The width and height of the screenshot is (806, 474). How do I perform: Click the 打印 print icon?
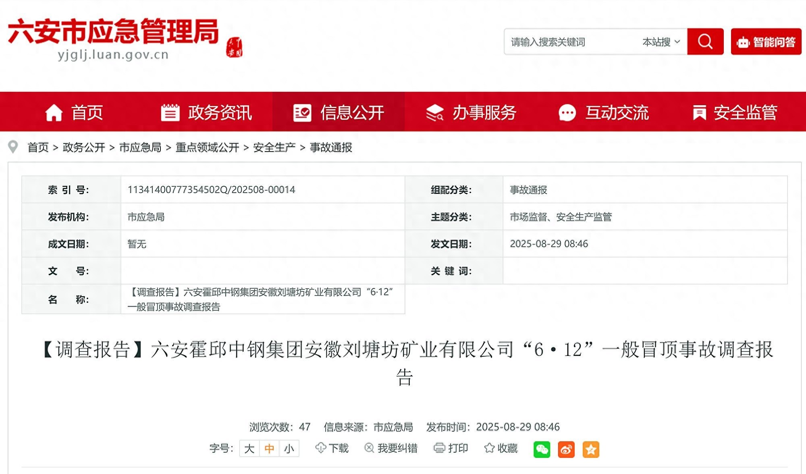point(439,448)
